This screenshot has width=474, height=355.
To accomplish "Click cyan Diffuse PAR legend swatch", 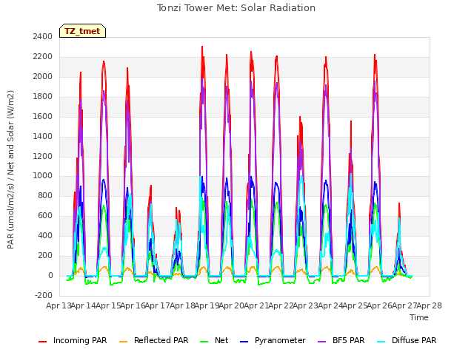I will 381,342.
